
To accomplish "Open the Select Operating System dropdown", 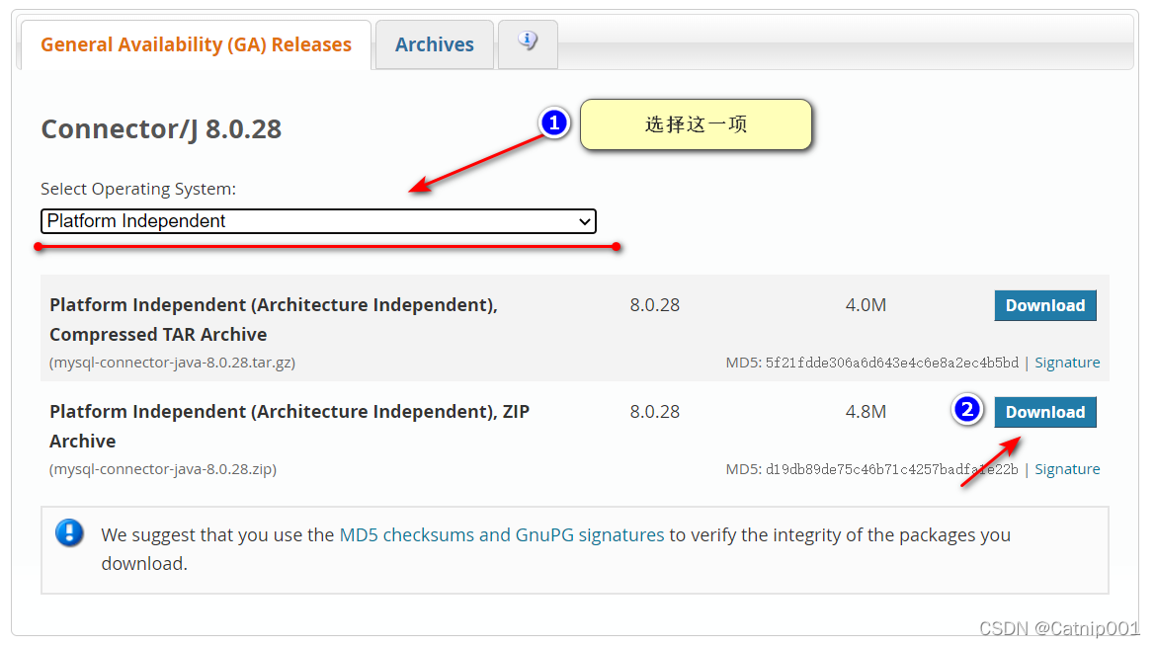I will pyautogui.click(x=318, y=221).
